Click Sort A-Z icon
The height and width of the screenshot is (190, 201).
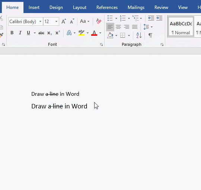click(139, 35)
